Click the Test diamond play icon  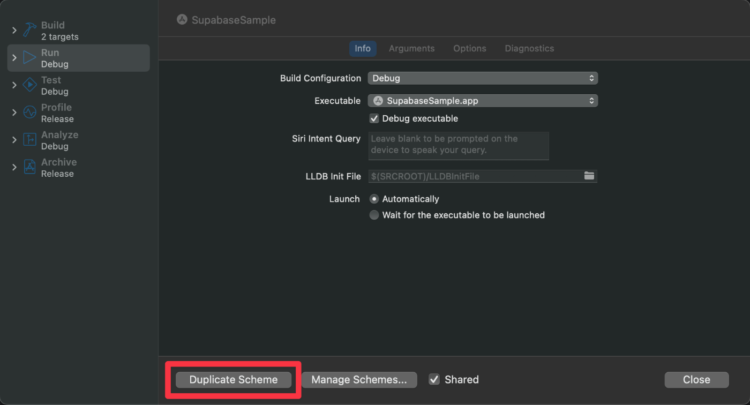[29, 85]
